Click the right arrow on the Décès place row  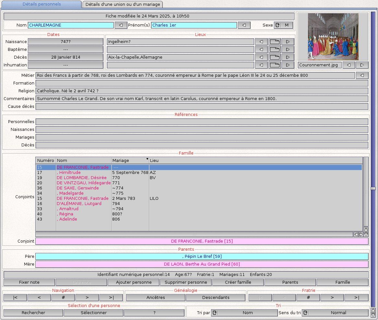288,57
